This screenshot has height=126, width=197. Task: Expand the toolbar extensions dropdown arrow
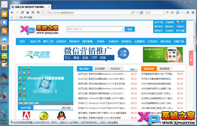click(182, 12)
